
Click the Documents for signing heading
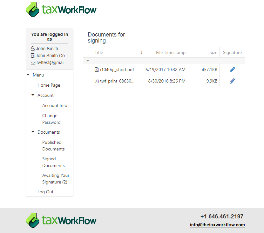pos(106,37)
